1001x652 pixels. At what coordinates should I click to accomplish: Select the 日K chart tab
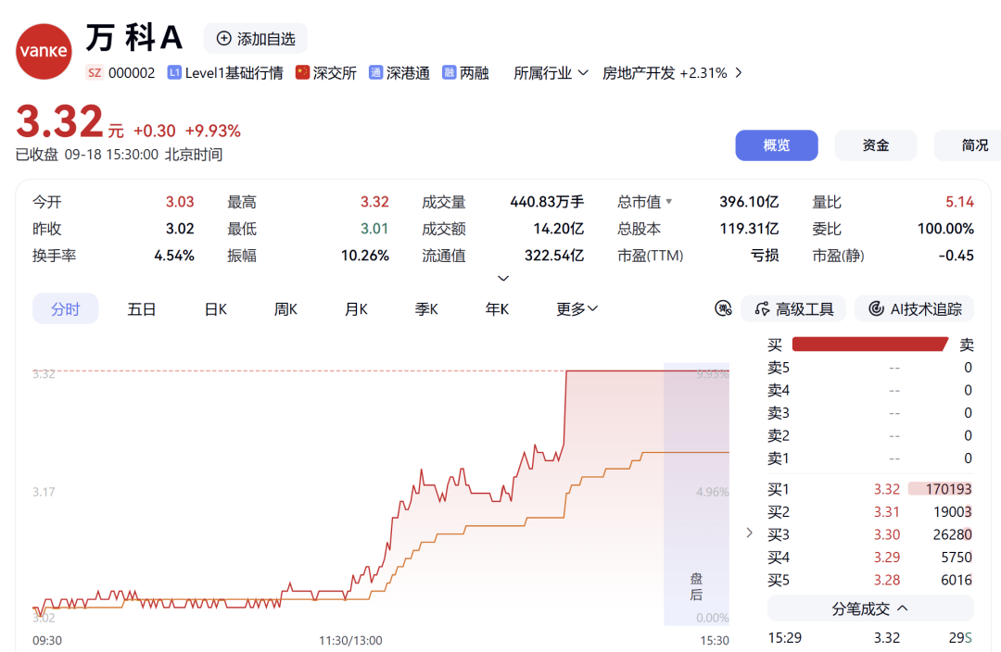click(x=216, y=308)
